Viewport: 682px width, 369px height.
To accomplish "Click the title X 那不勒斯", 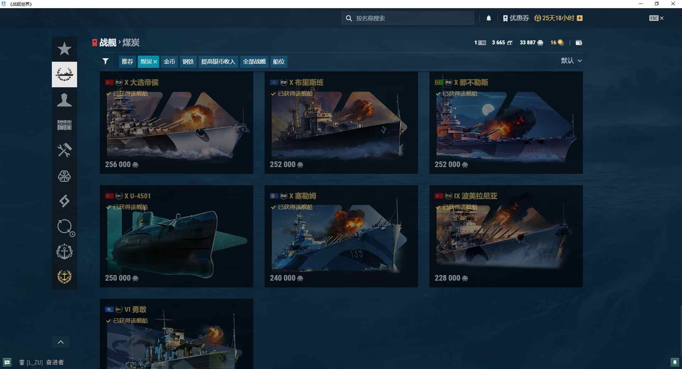I will click(471, 82).
